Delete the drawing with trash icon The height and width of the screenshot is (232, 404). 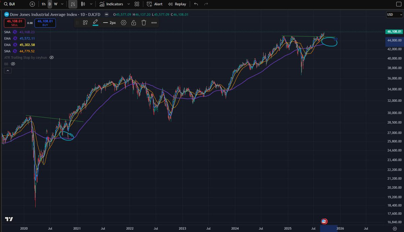[x=144, y=23]
